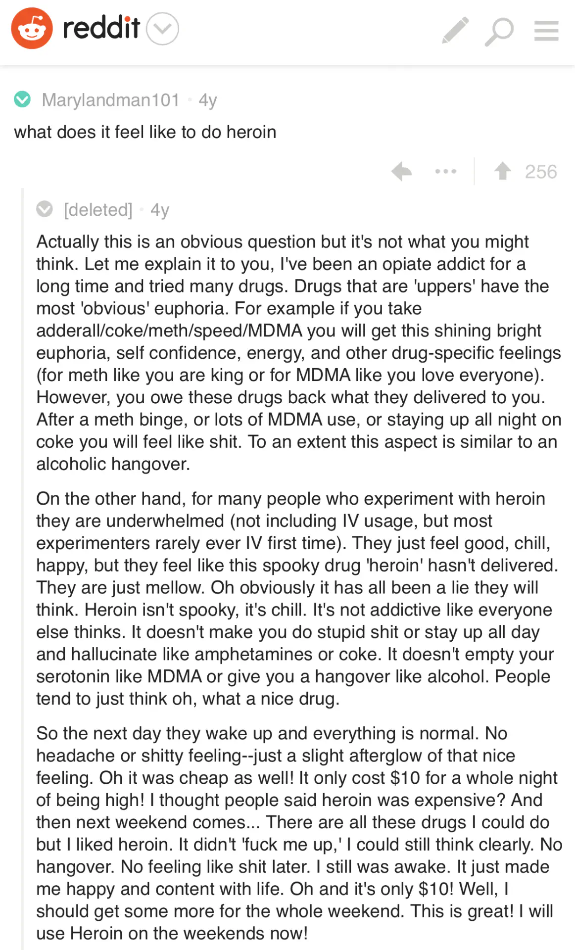Screen dimensions: 575x950
Task: Click the reply arrow on Marylandman101's comment
Action: 401,172
